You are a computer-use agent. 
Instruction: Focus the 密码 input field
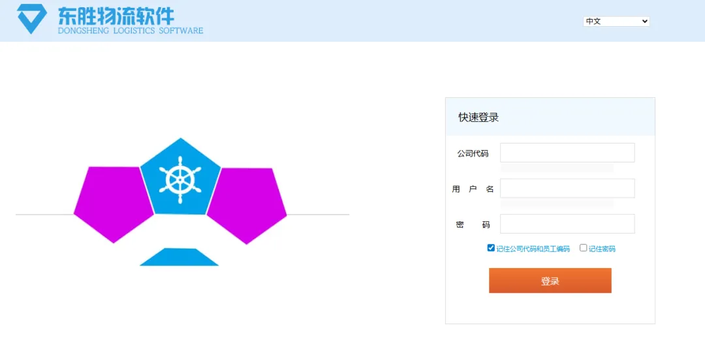567,224
